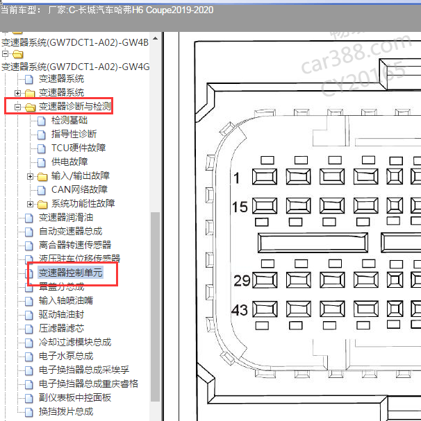Click the page icon beside 驱动轴油封

(x=28, y=315)
